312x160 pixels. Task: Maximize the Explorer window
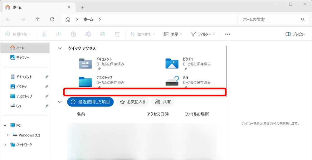pyautogui.click(x=290, y=4)
